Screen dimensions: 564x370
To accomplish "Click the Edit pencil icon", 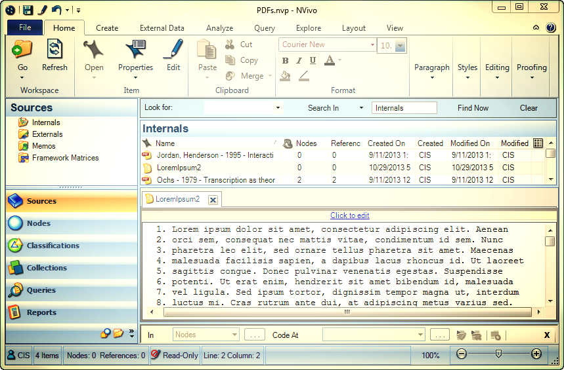I will click(x=173, y=49).
